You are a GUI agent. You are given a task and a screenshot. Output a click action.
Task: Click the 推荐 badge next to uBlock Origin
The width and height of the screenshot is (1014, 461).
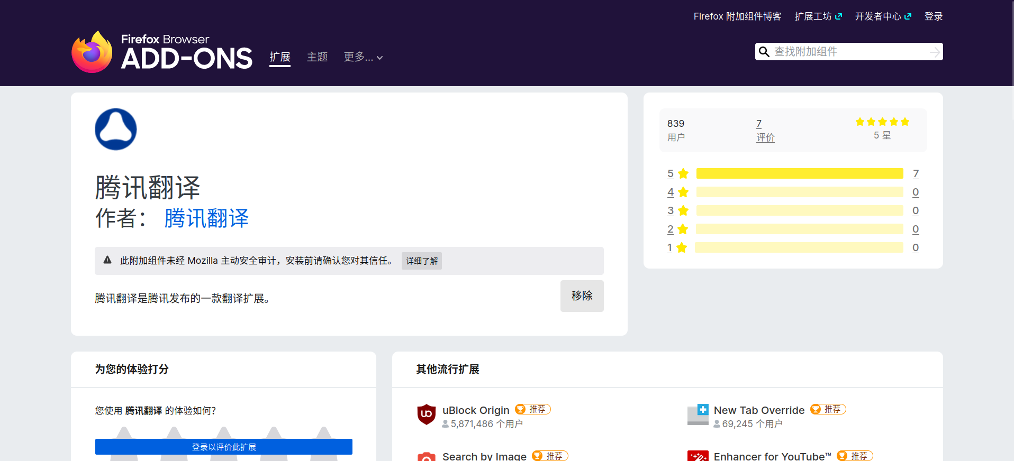533,409
